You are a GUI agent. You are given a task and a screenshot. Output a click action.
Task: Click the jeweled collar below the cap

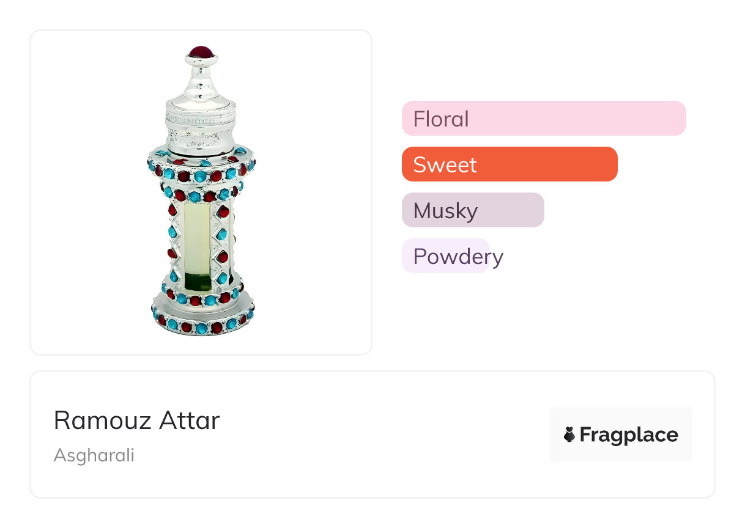click(x=201, y=166)
